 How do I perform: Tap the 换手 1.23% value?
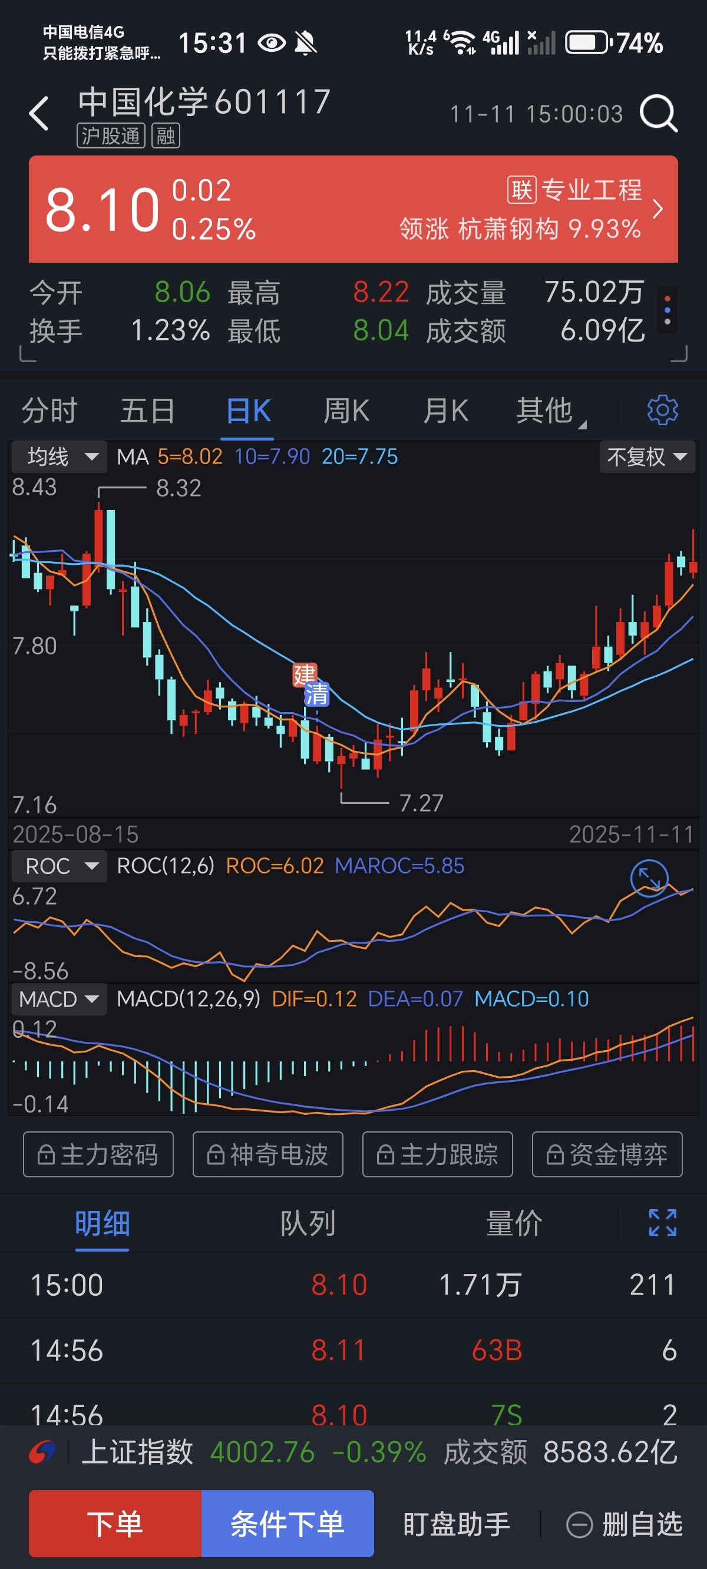[x=171, y=331]
